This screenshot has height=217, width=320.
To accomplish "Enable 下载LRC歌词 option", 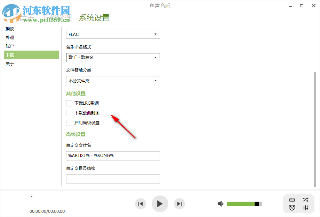I will 69,103.
